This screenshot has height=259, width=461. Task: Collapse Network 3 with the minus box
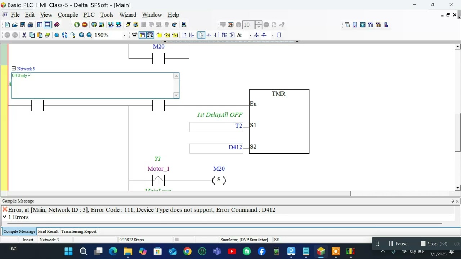[x=14, y=68]
